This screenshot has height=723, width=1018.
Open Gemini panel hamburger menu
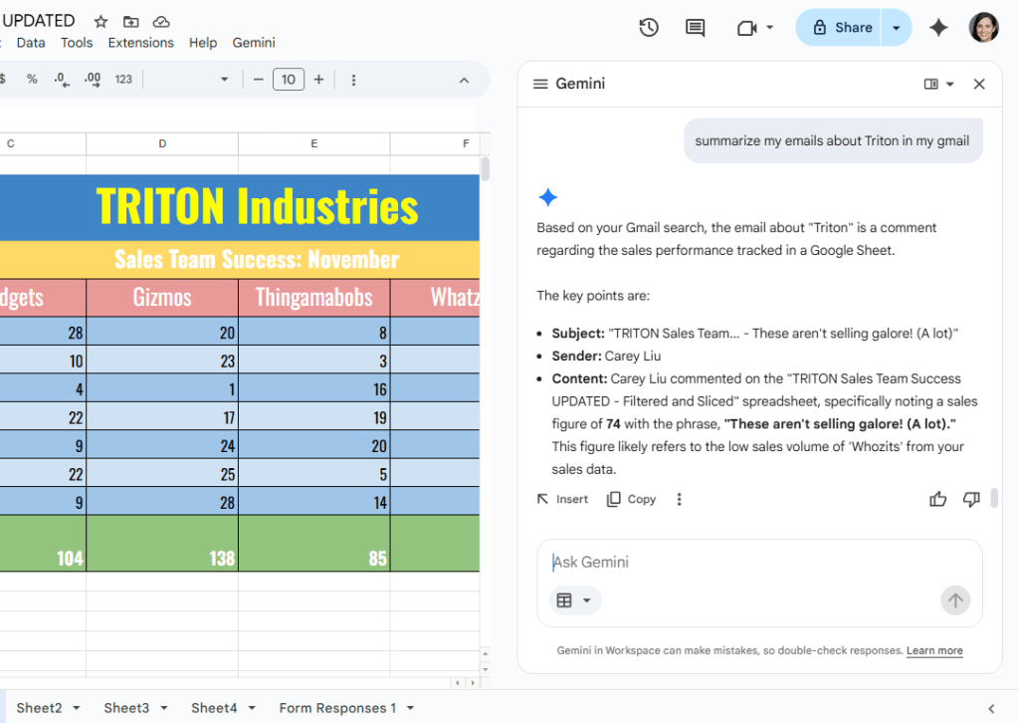(x=540, y=84)
